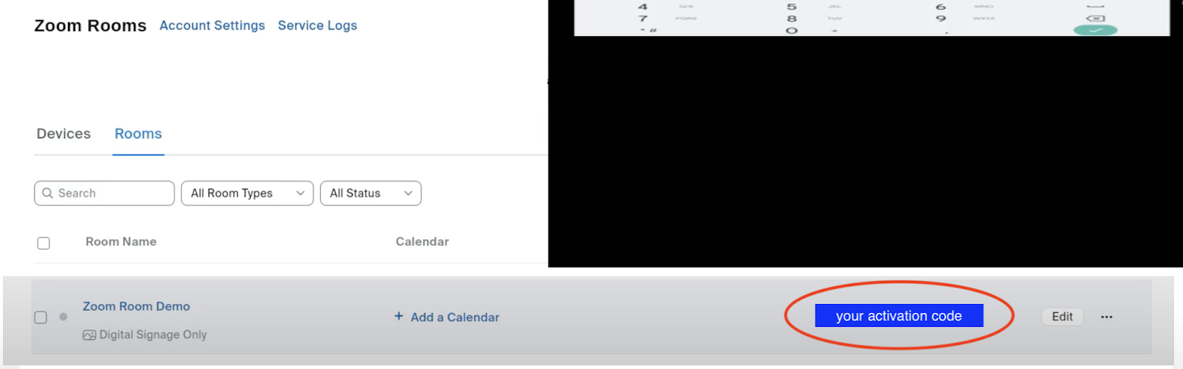1183x369 pixels.
Task: Click the Digital Signage Only image icon
Action: 89,335
